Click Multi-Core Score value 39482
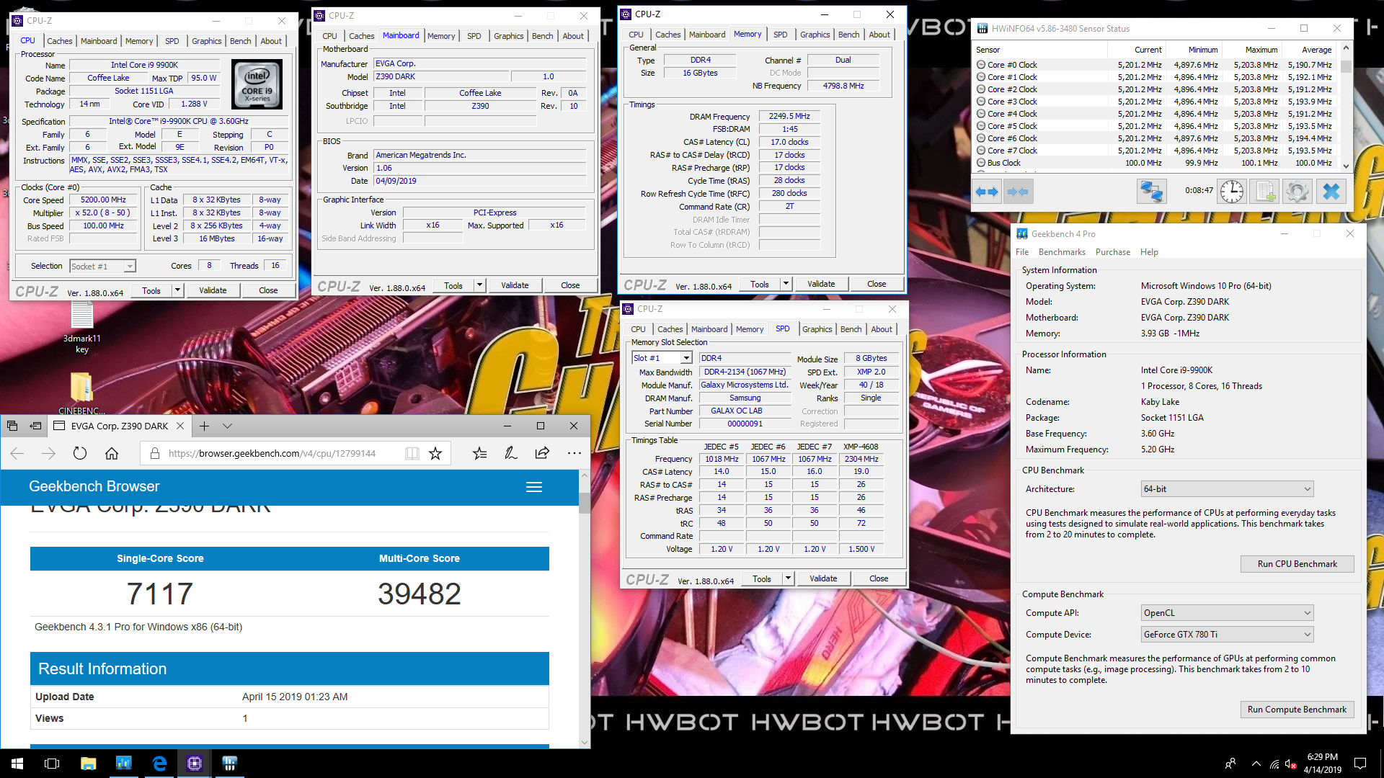Viewport: 1384px width, 778px height. [x=419, y=594]
